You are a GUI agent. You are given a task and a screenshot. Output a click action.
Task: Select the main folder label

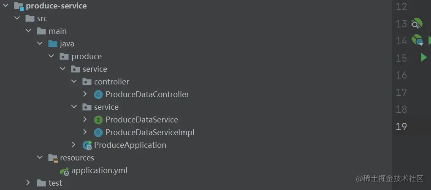pyautogui.click(x=57, y=31)
